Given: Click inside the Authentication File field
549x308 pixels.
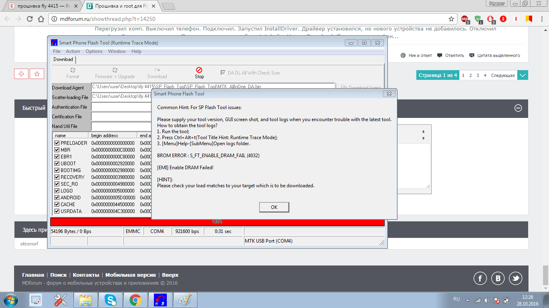Looking at the screenshot, I should coord(121,107).
